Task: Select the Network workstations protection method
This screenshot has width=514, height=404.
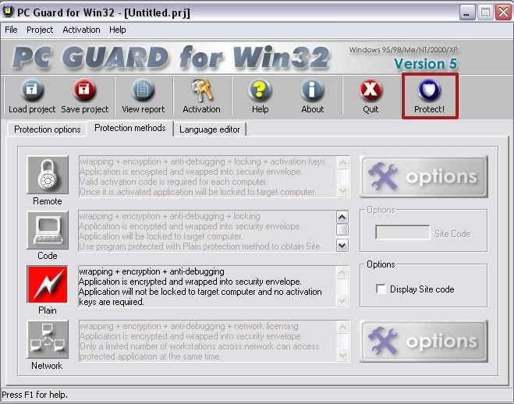Action: [x=48, y=339]
